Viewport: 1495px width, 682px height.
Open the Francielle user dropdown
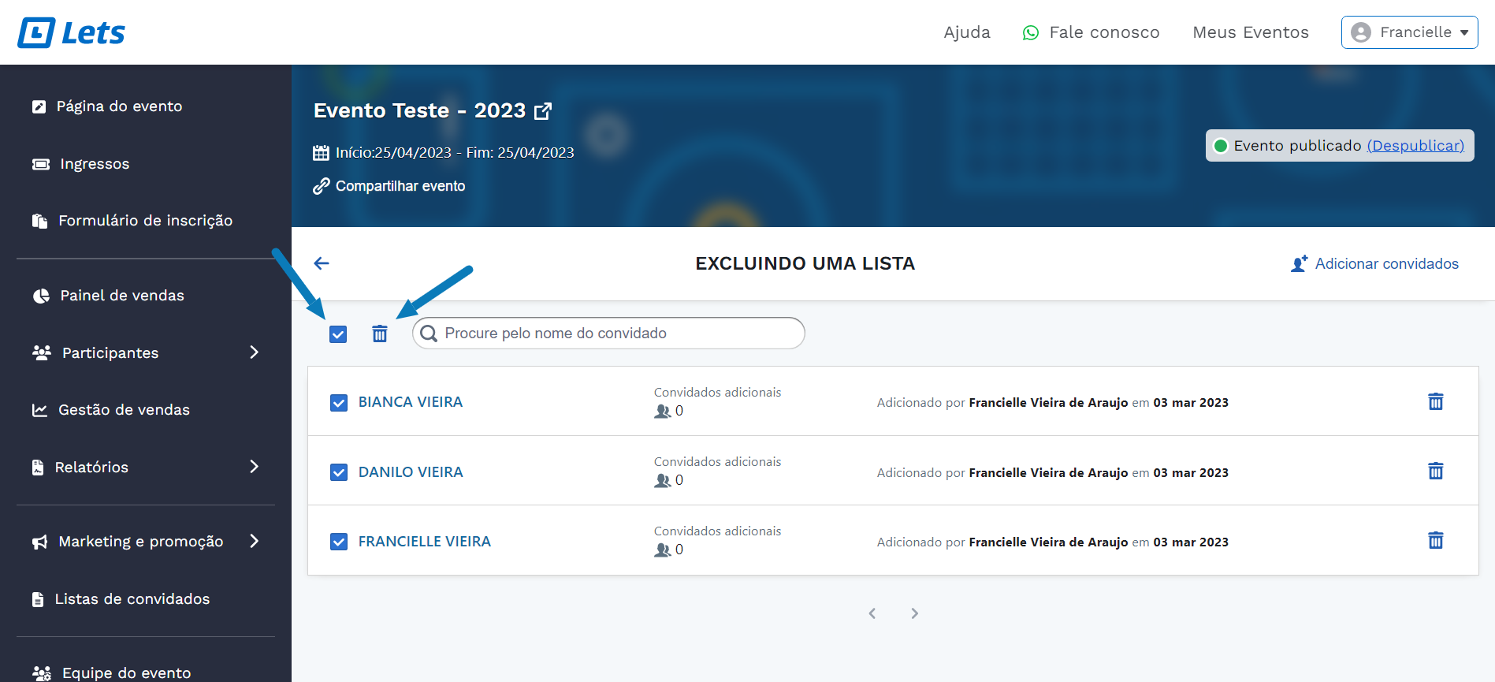(x=1409, y=32)
